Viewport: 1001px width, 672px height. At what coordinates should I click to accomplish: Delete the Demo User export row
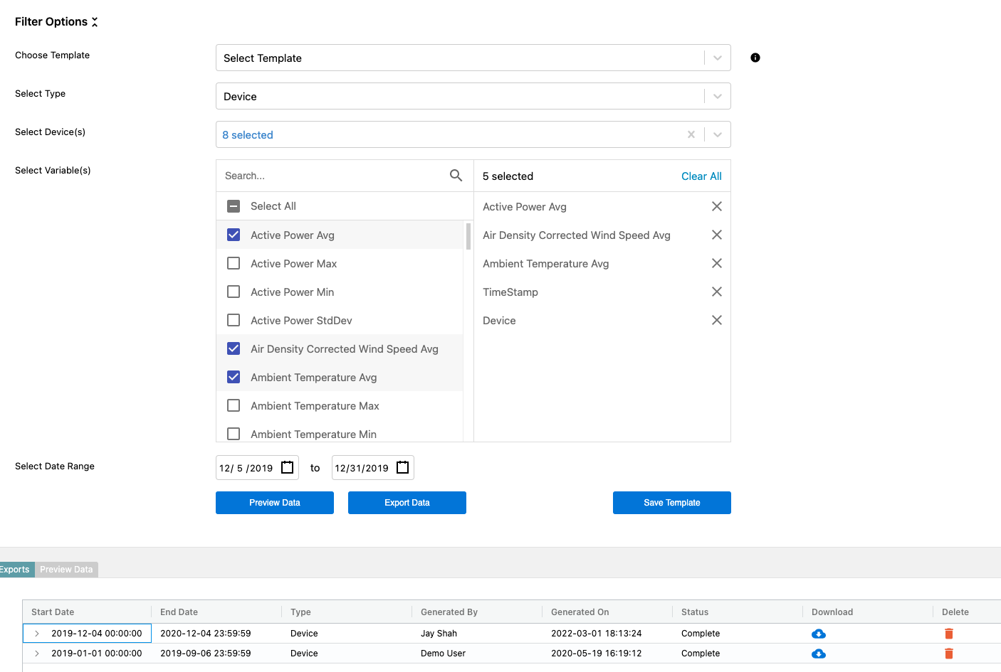948,654
